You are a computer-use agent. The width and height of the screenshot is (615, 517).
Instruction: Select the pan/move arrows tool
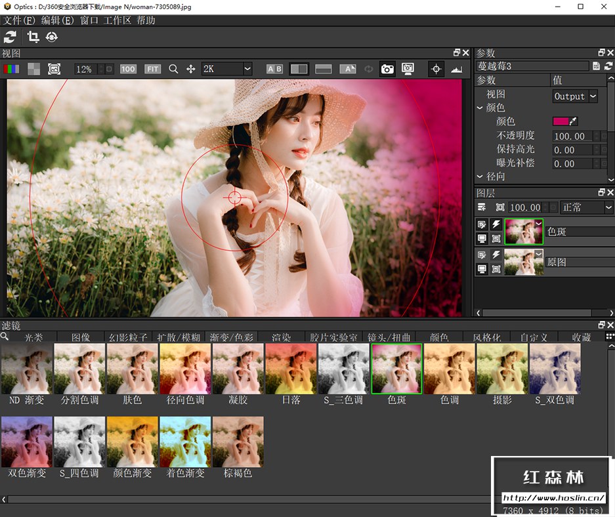coord(191,69)
